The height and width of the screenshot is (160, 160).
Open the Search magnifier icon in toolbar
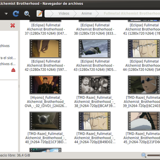click(x=27, y=14)
